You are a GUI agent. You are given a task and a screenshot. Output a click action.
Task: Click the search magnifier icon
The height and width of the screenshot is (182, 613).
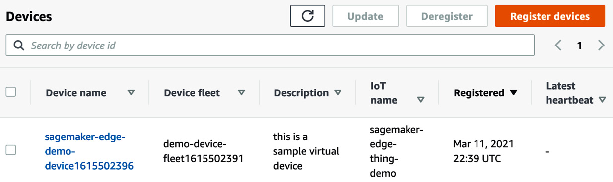tap(19, 45)
